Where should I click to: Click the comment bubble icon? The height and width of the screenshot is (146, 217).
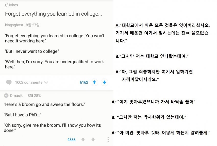(x=9, y=82)
